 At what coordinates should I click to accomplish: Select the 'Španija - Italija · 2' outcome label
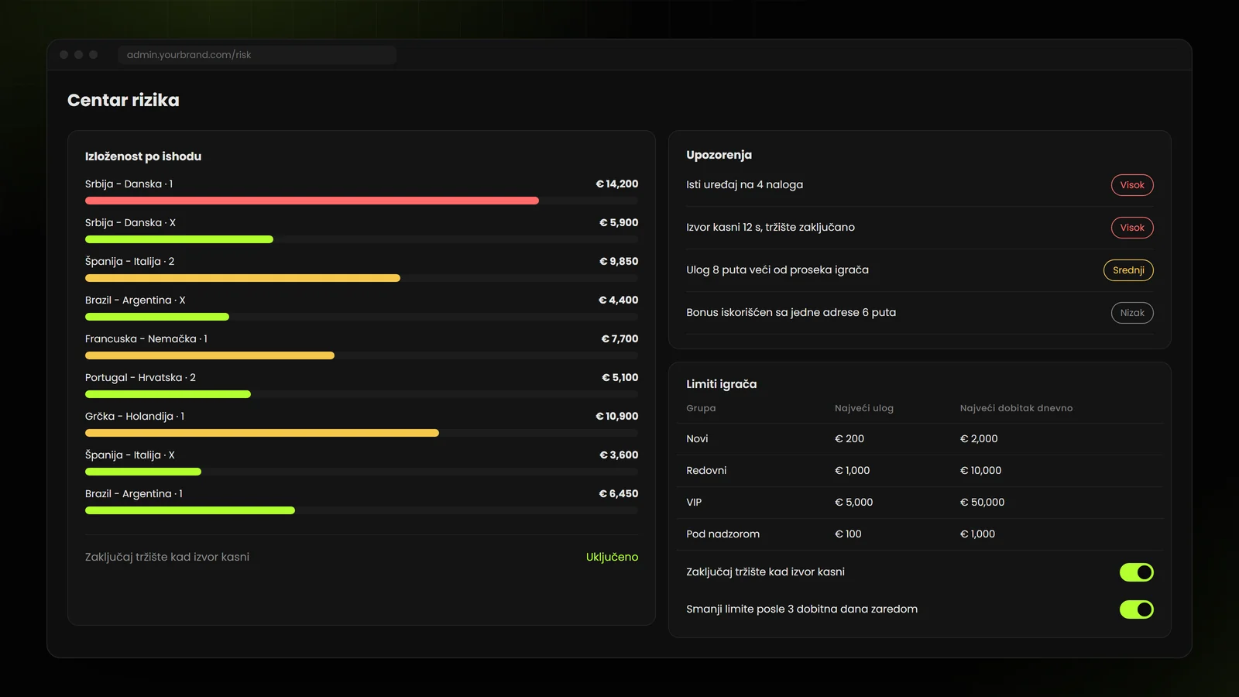point(129,262)
